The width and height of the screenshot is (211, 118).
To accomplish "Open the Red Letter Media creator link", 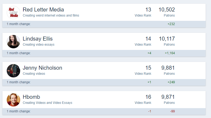I will point(43,10).
